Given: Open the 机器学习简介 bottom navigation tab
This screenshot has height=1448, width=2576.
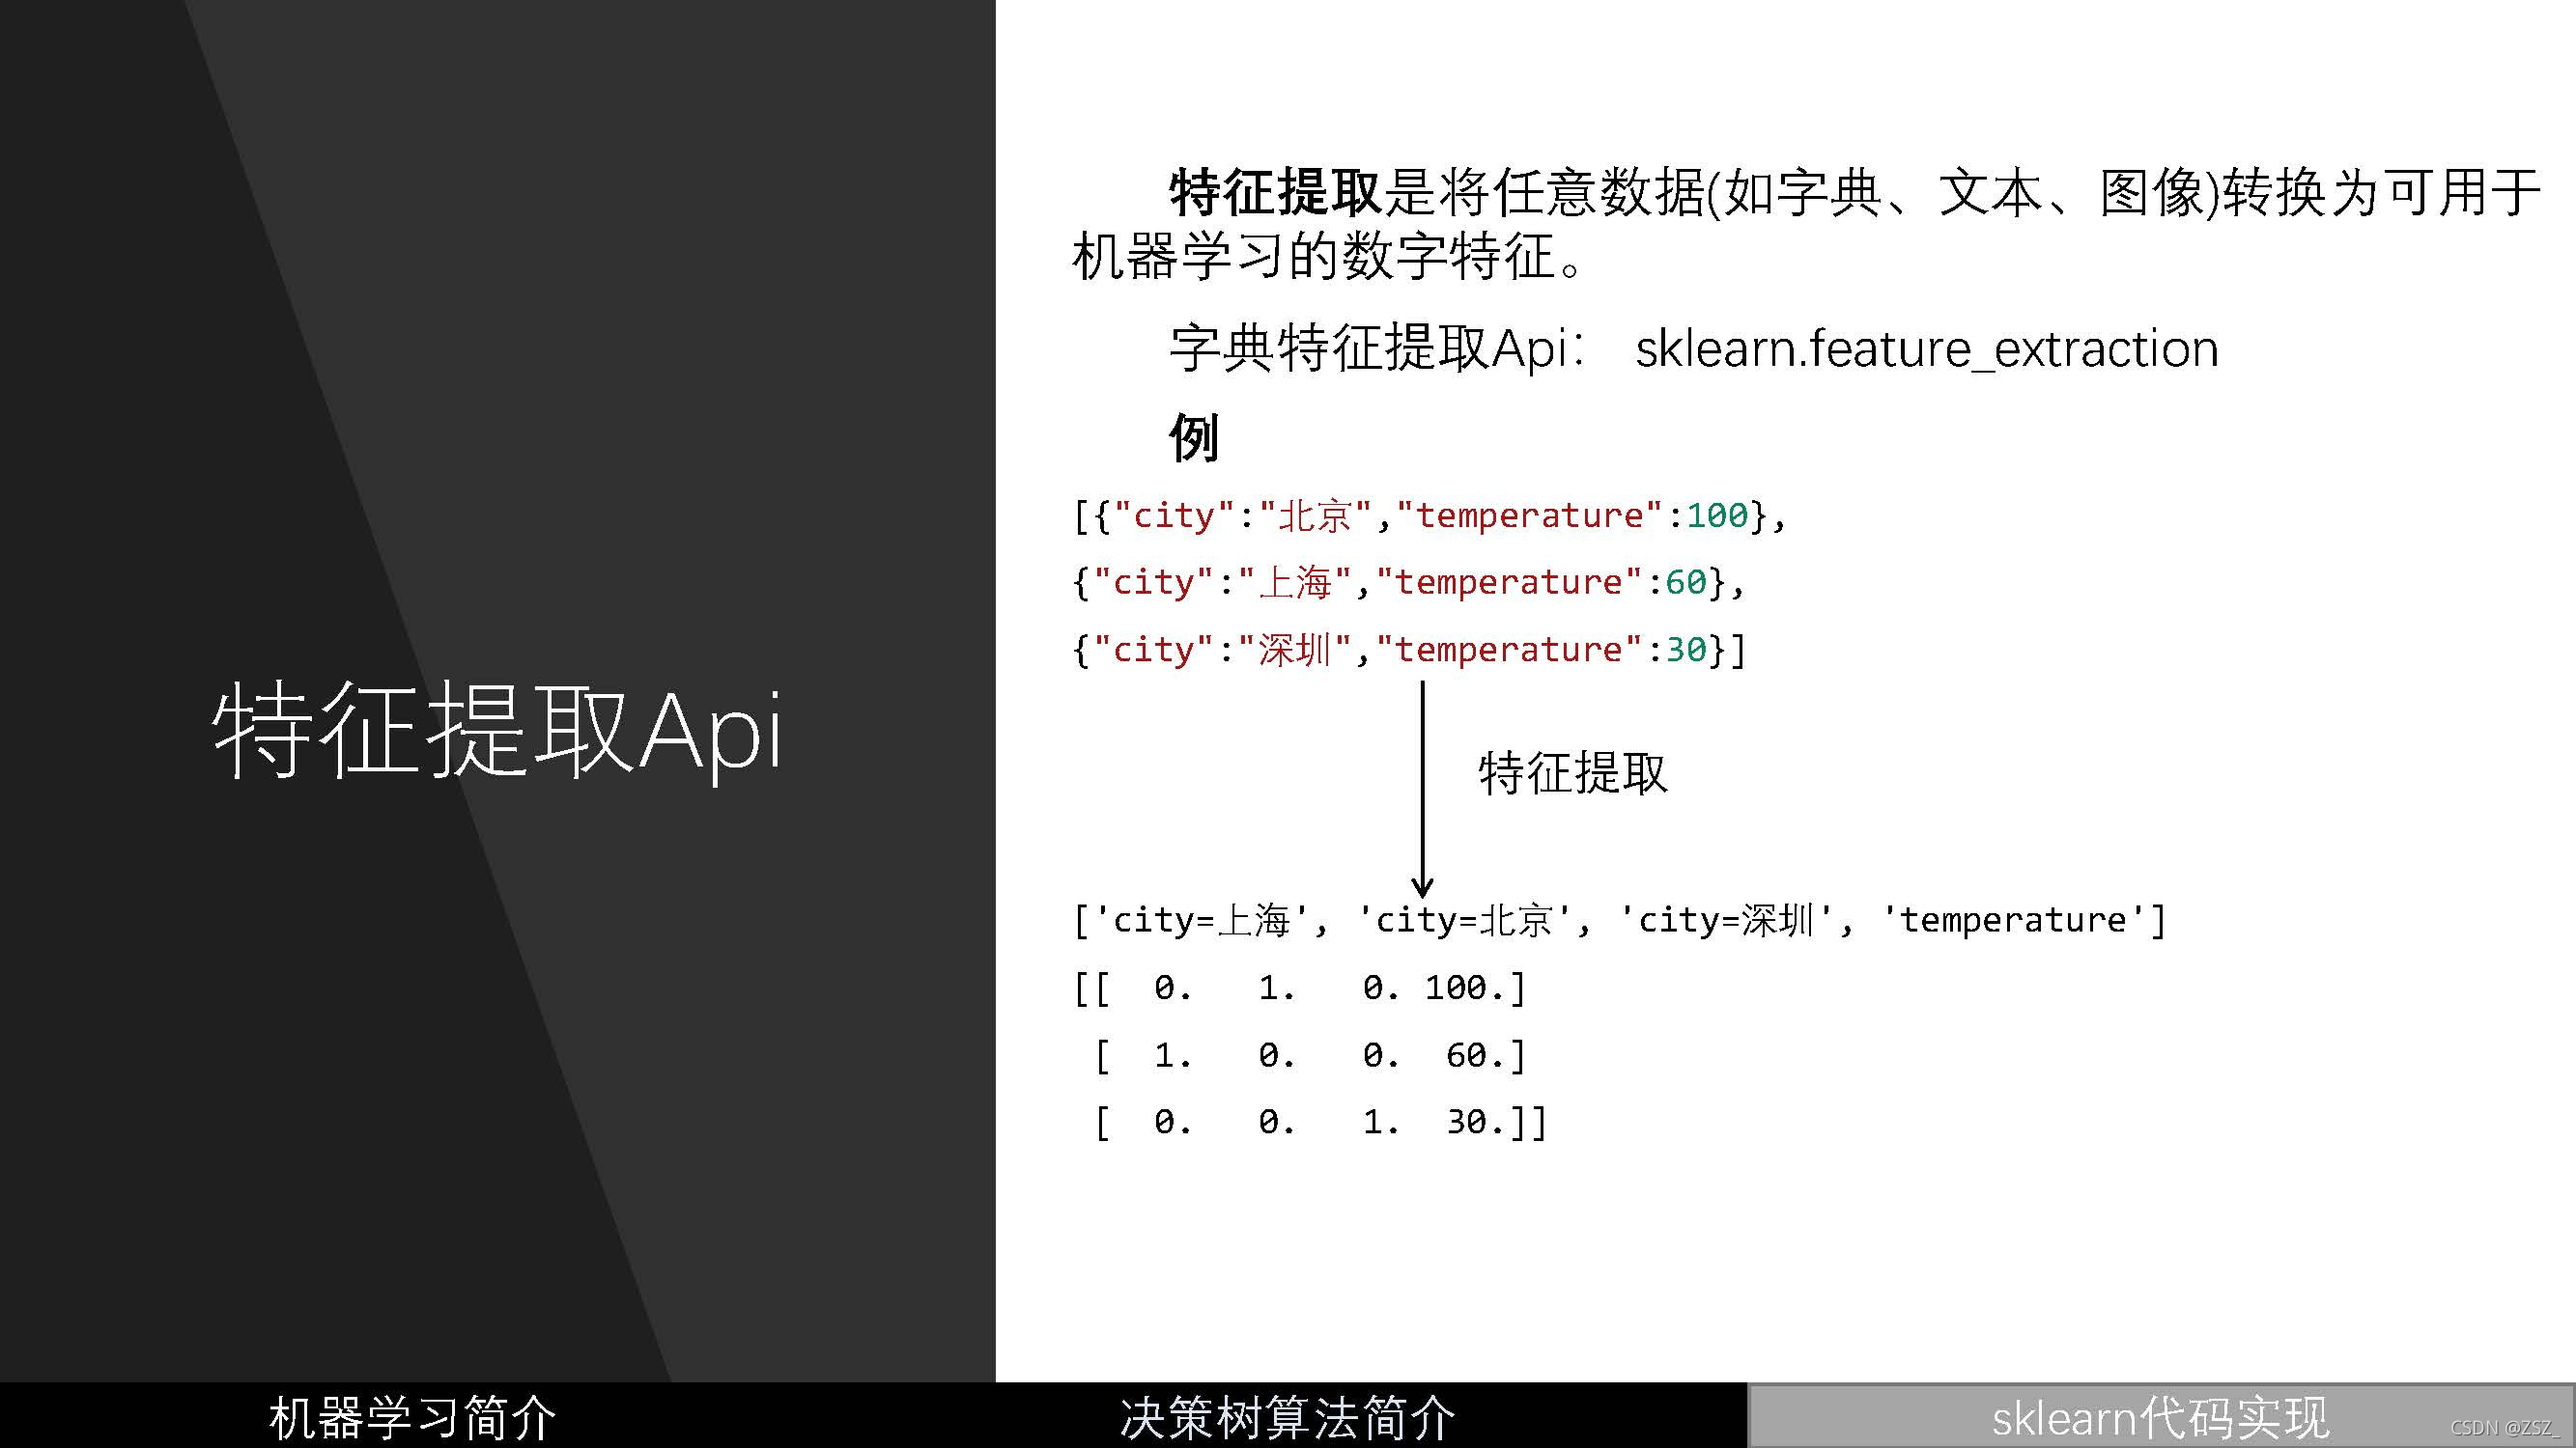Looking at the screenshot, I should point(412,1418).
